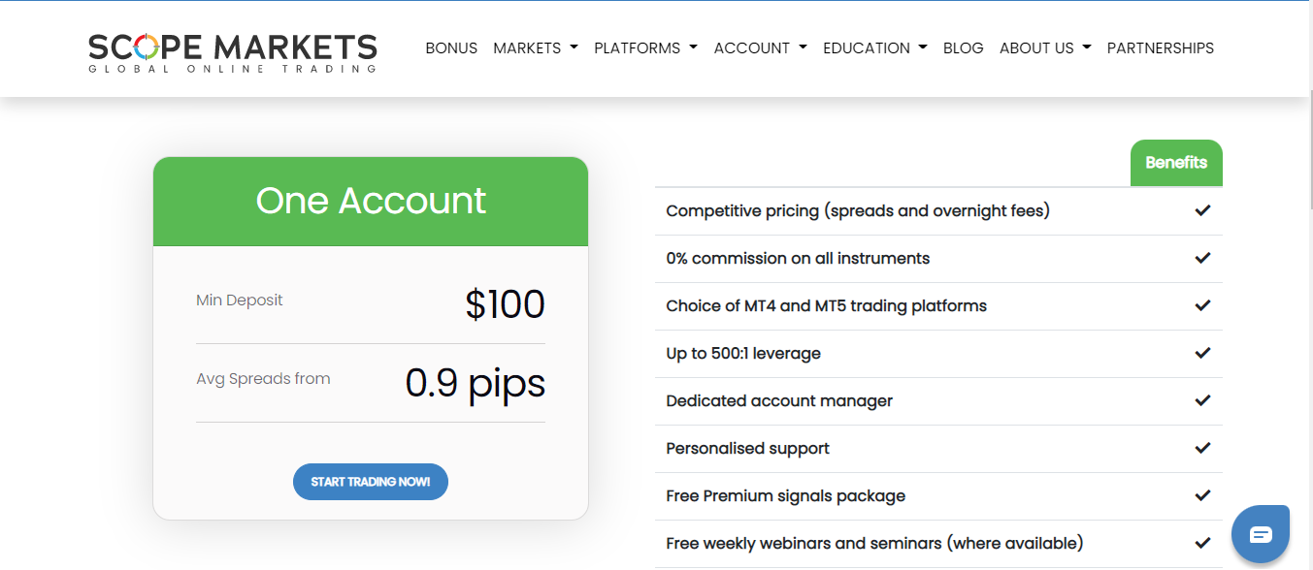
Task: Click checkmark for MT4 and MT5 platforms
Action: [x=1202, y=305]
